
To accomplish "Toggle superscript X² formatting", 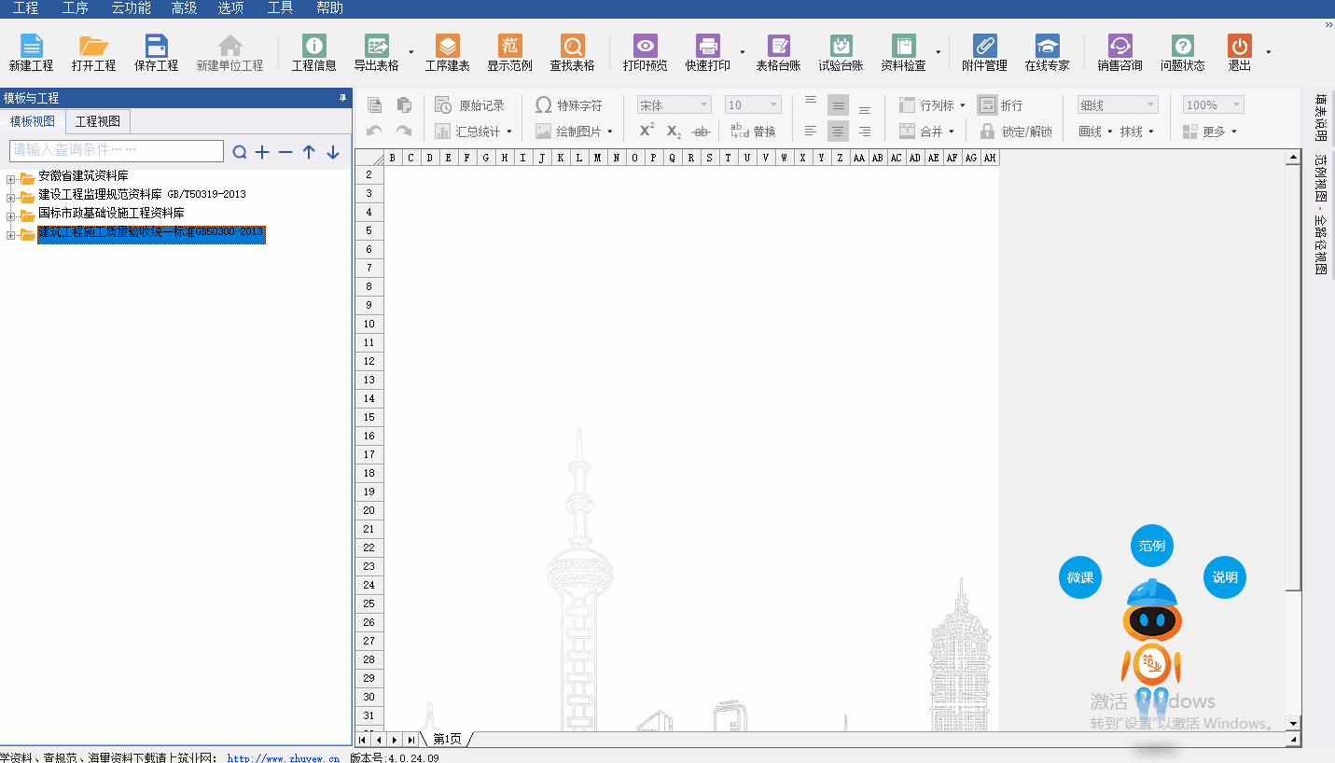I will coord(647,132).
